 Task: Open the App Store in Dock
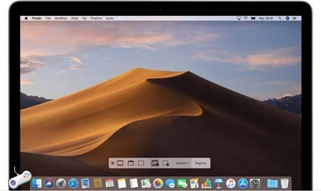pos(243,183)
